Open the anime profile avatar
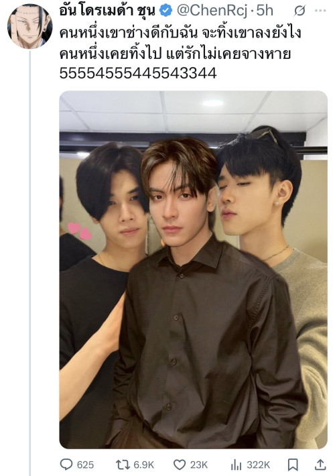 point(29,26)
